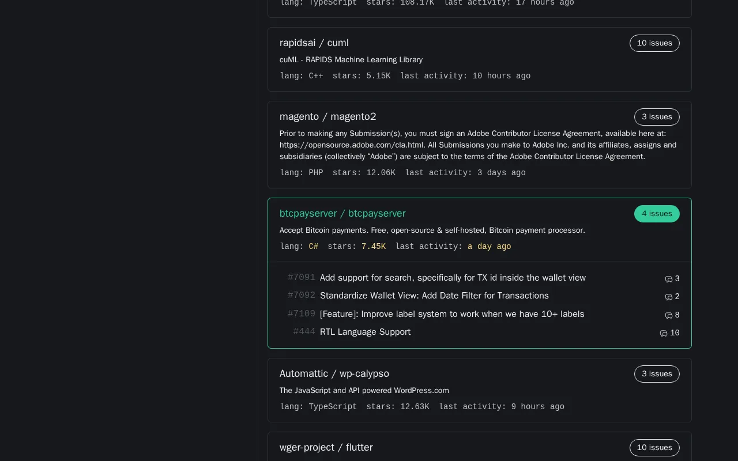This screenshot has height=461, width=738.
Task: Open issue Standardize Wallet View date filter
Action: [x=434, y=296]
